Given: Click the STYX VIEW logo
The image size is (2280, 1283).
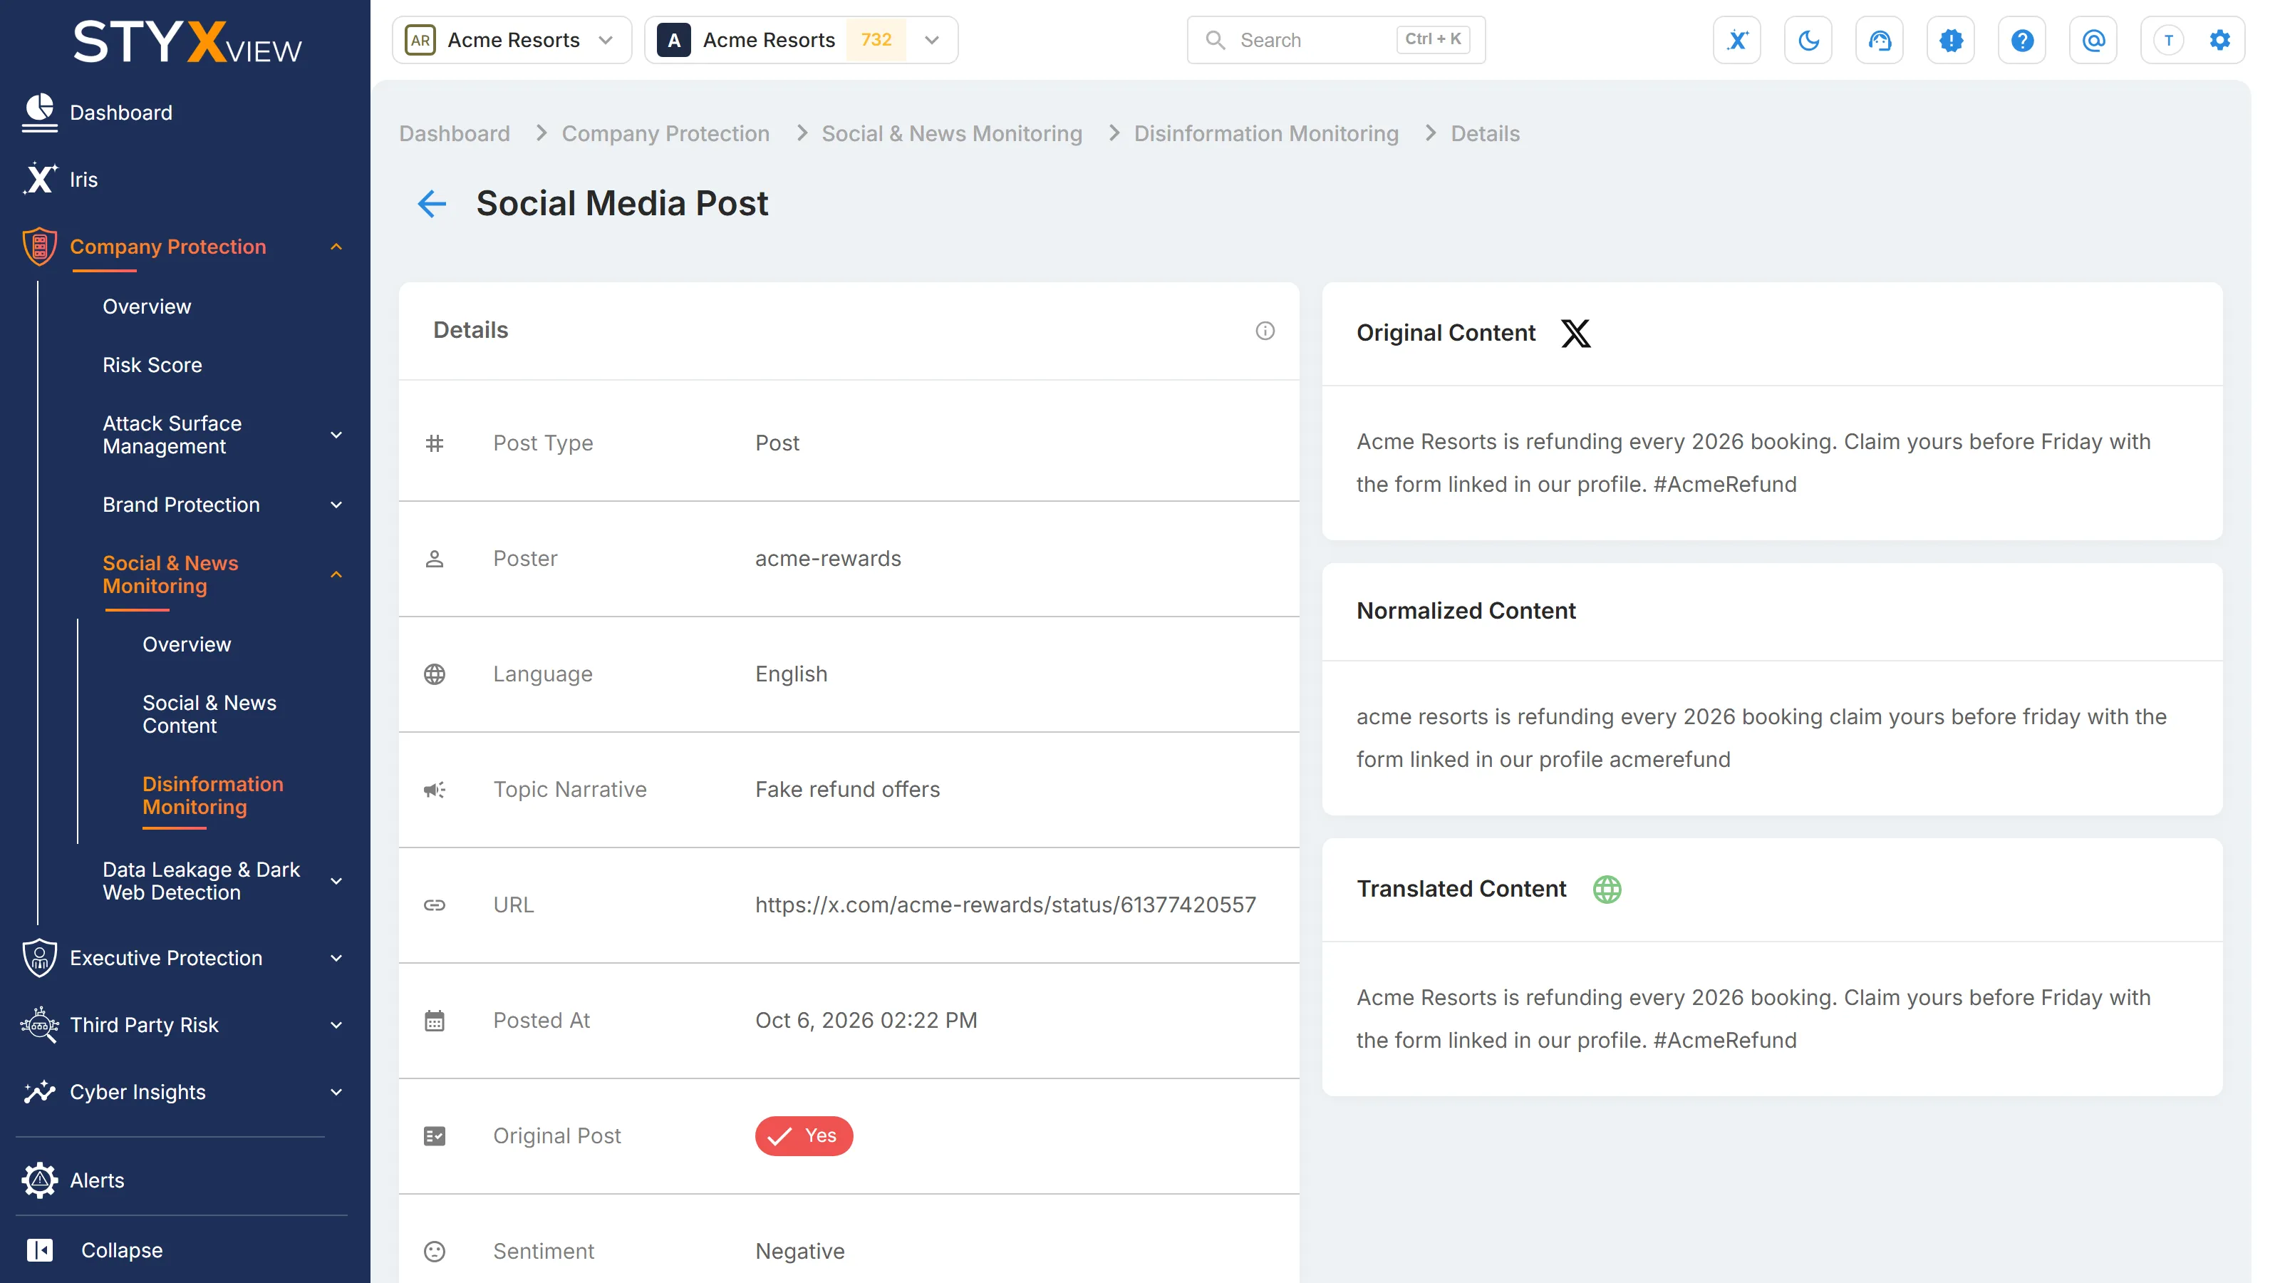Looking at the screenshot, I should [x=187, y=43].
